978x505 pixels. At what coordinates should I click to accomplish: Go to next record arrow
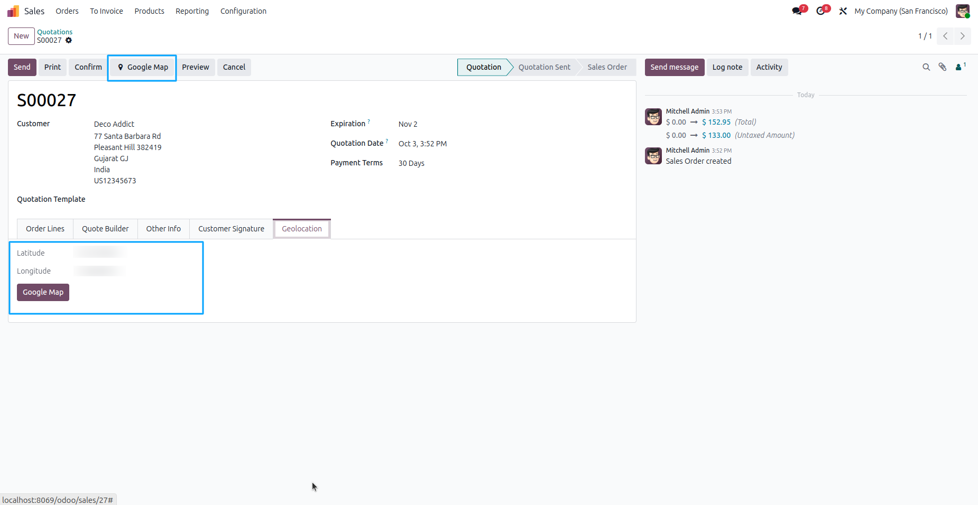click(x=963, y=36)
